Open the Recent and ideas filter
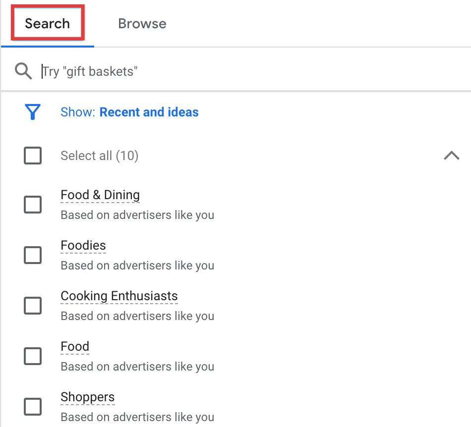The height and width of the screenshot is (427, 471). 149,112
